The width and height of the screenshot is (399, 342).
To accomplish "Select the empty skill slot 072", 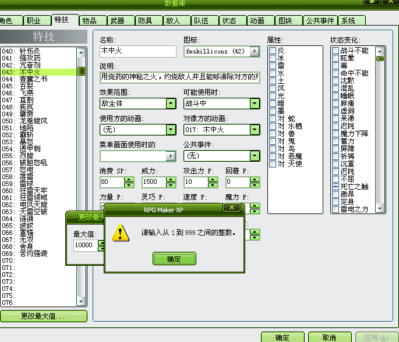I will [x=38, y=275].
